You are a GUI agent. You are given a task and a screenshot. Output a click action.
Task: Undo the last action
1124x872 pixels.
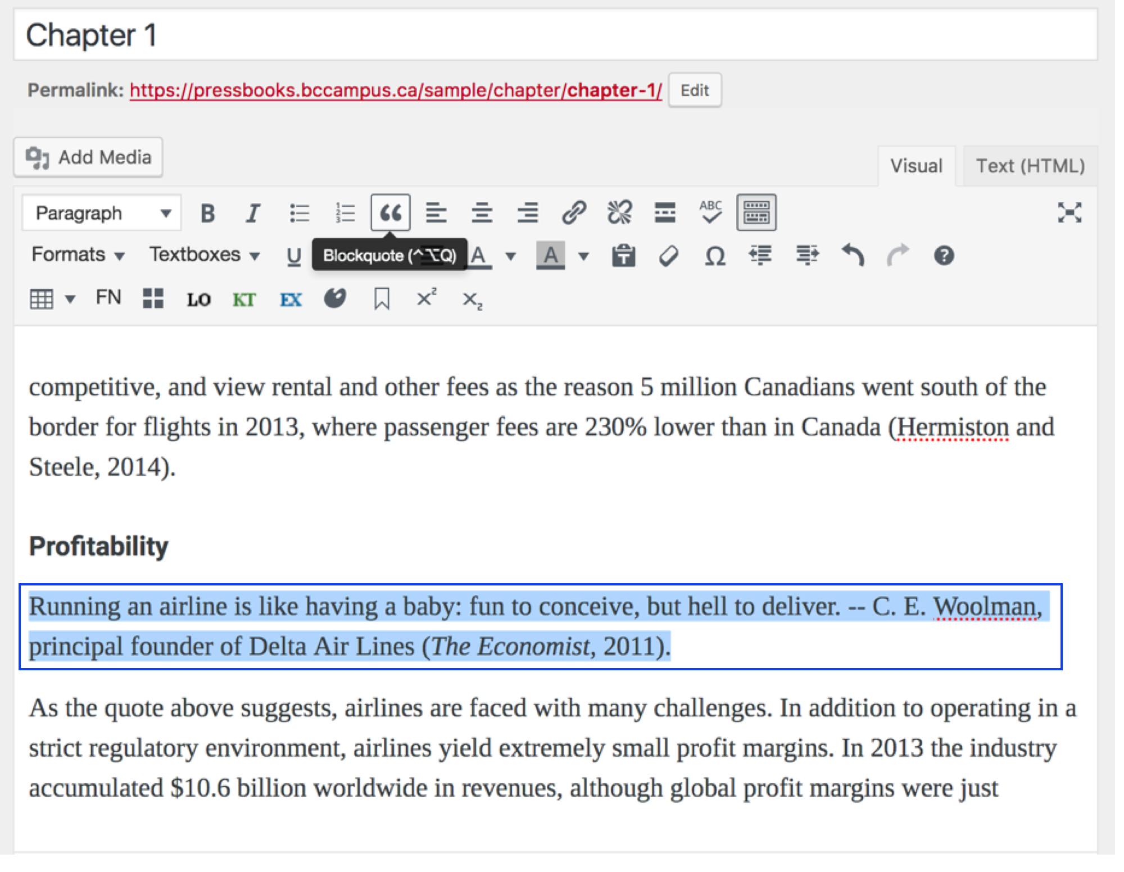click(x=853, y=256)
